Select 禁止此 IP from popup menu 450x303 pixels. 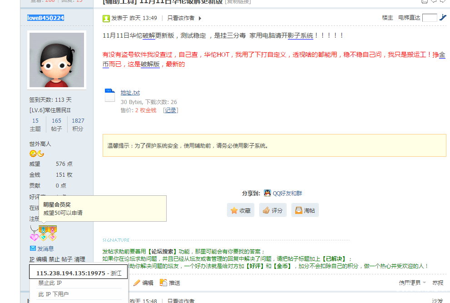[49, 283]
